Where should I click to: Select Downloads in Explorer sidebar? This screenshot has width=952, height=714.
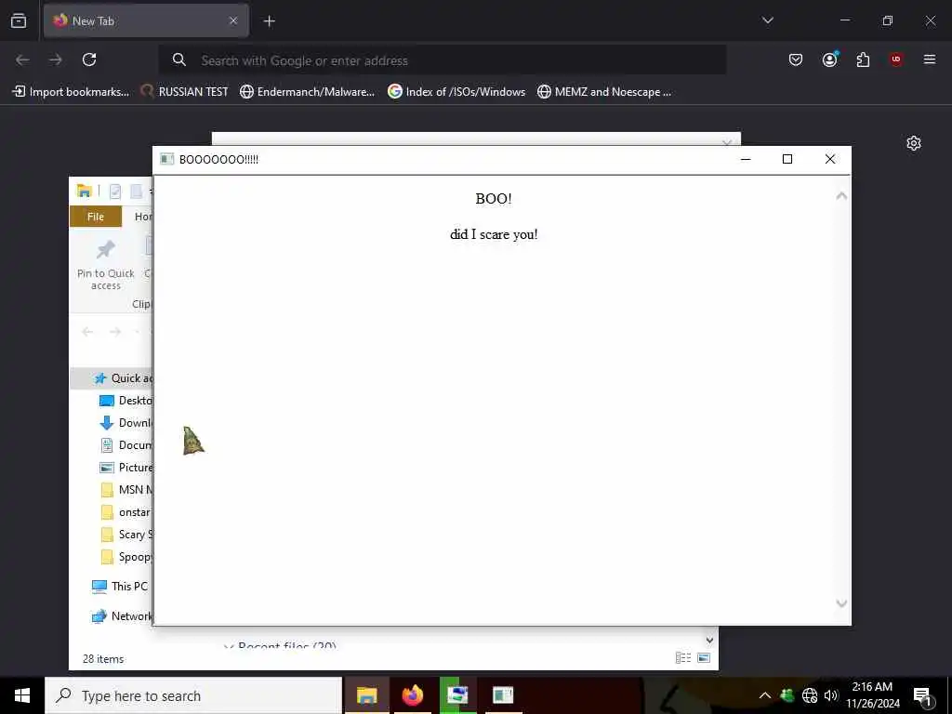[x=126, y=423]
